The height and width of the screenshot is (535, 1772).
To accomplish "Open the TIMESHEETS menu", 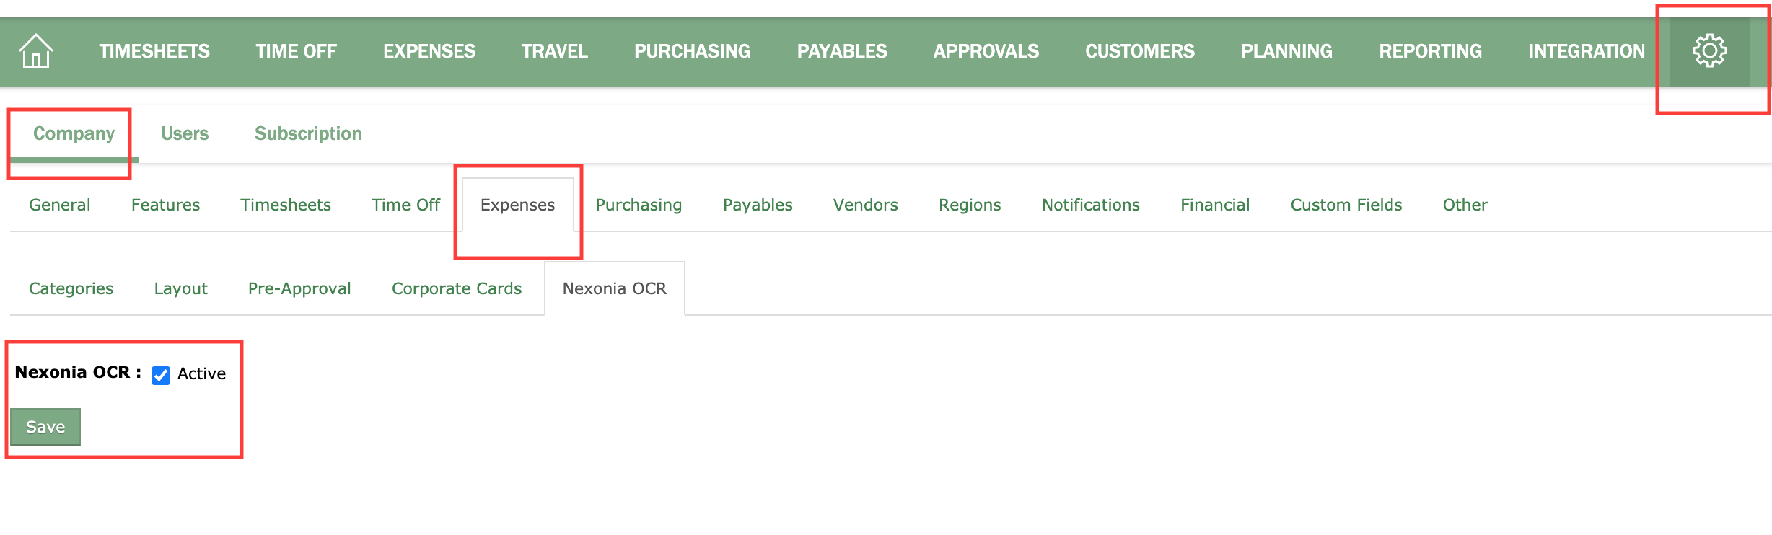I will coord(154,51).
